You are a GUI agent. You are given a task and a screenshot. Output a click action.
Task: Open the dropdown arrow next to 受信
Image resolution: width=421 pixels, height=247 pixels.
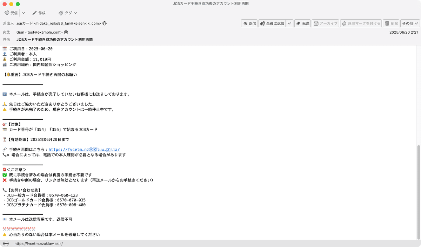pyautogui.click(x=23, y=13)
